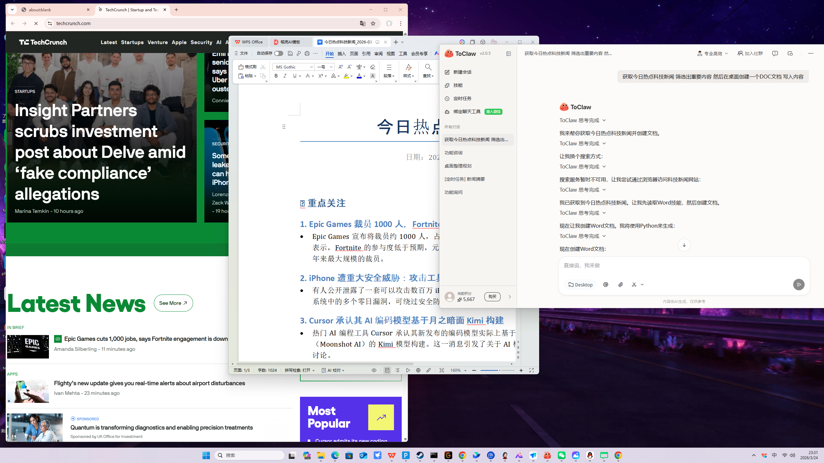The image size is (824, 463).
Task: Toggle eye protection mode in status bar
Action: (374, 370)
